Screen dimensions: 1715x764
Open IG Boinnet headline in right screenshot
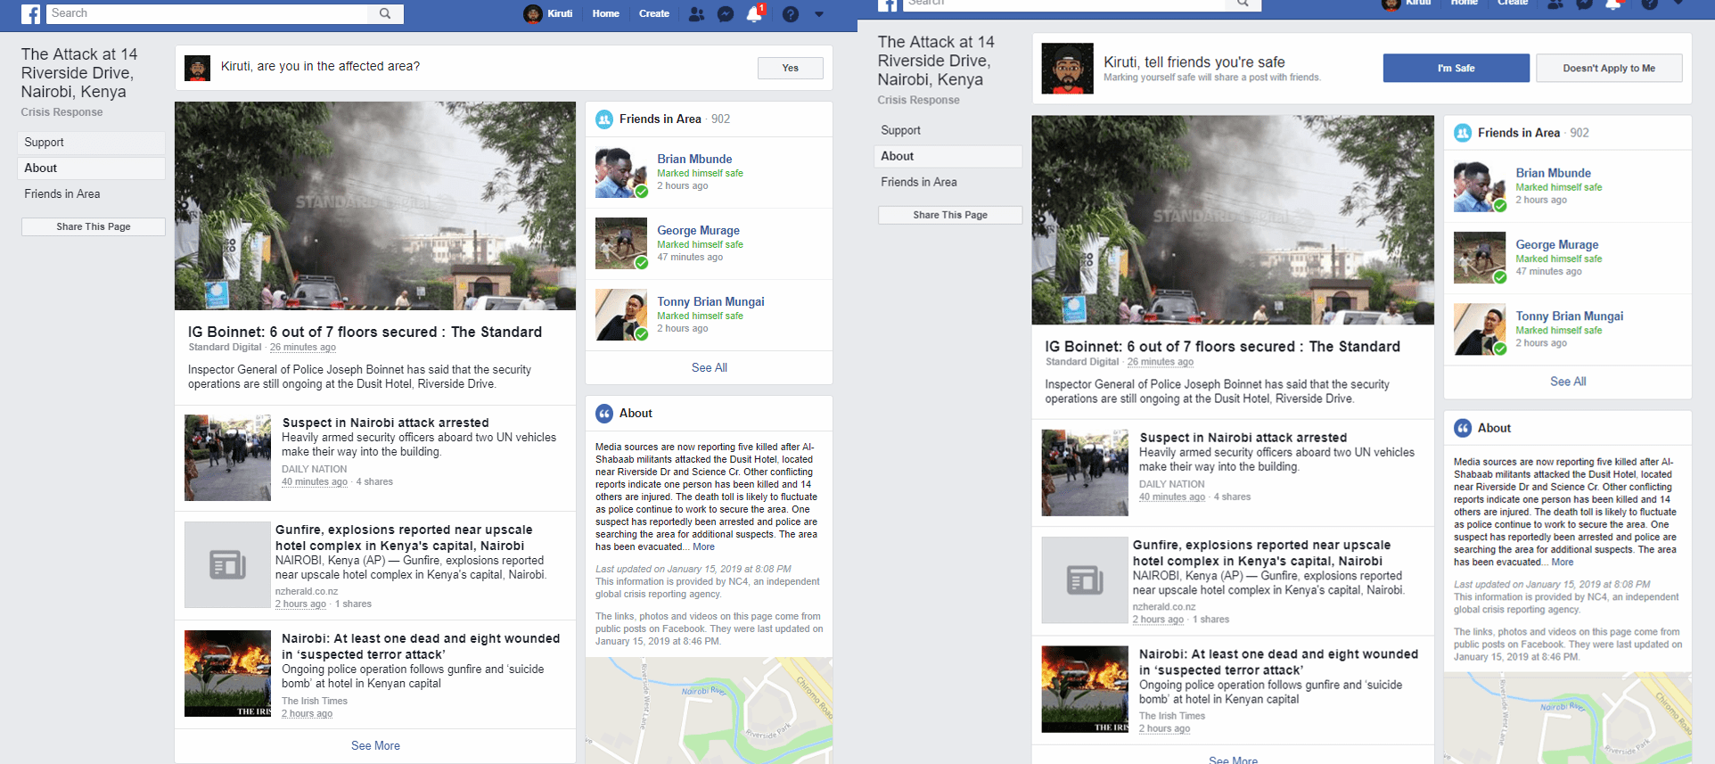click(1223, 347)
